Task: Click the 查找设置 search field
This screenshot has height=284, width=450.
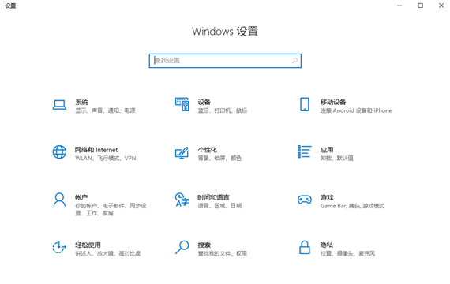Action: [x=225, y=61]
